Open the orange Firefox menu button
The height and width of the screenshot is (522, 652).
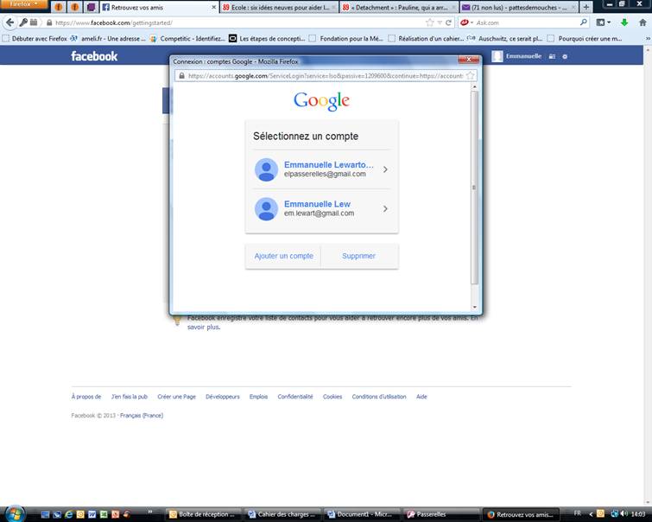tap(23, 4)
